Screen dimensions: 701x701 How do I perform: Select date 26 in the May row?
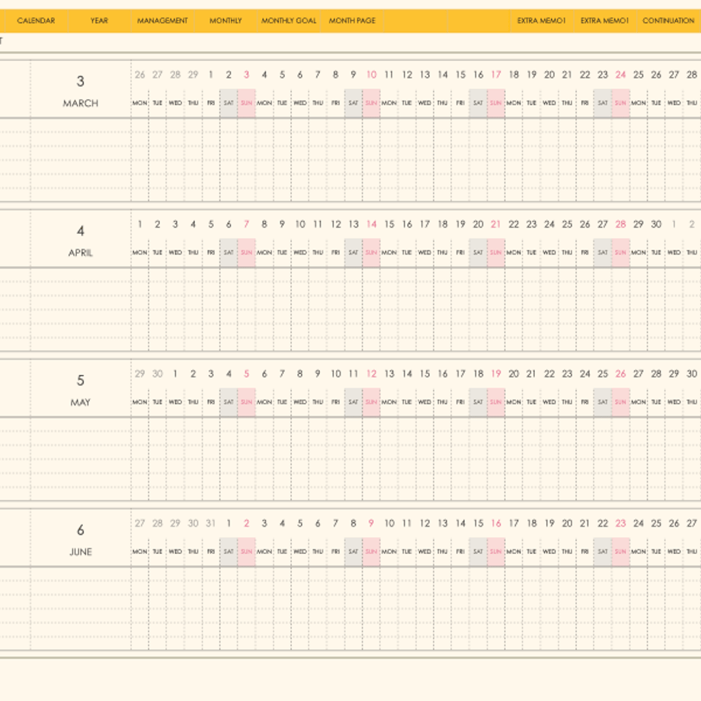pyautogui.click(x=620, y=374)
